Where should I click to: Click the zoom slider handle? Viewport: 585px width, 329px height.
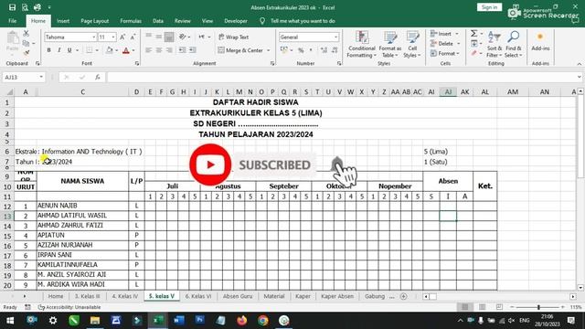pos(538,307)
